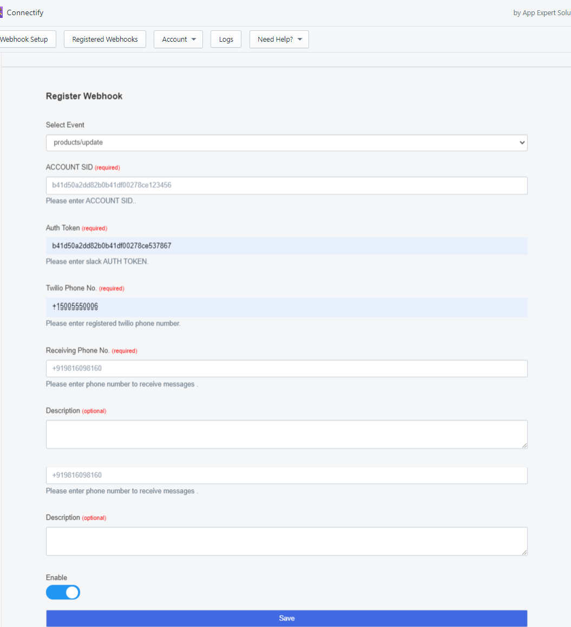This screenshot has width=571, height=627.
Task: Click the Receiving Phone No. field under its label
Action: pyautogui.click(x=287, y=369)
